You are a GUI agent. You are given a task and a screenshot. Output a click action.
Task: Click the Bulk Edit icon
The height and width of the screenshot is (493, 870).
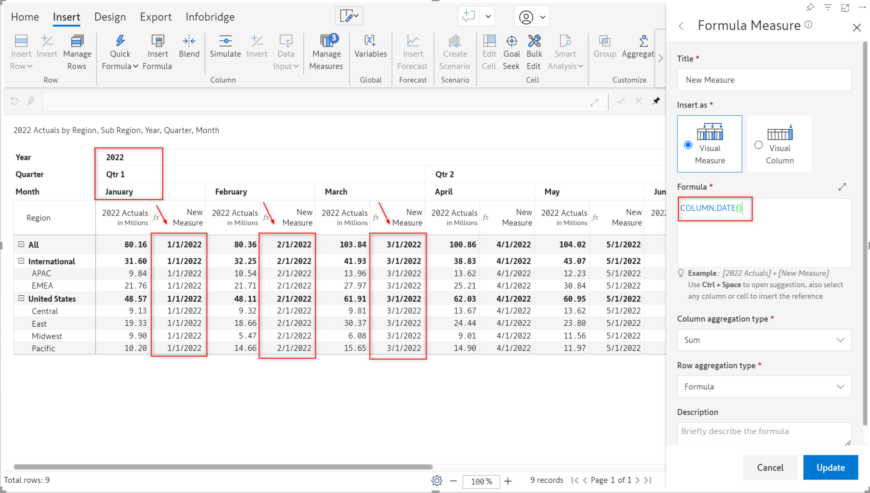point(534,42)
